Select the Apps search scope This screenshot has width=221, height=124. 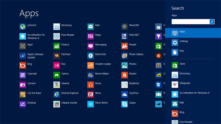pyautogui.click(x=193, y=33)
